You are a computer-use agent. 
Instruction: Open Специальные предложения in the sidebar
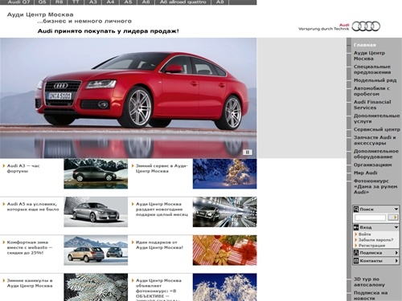point(372,69)
